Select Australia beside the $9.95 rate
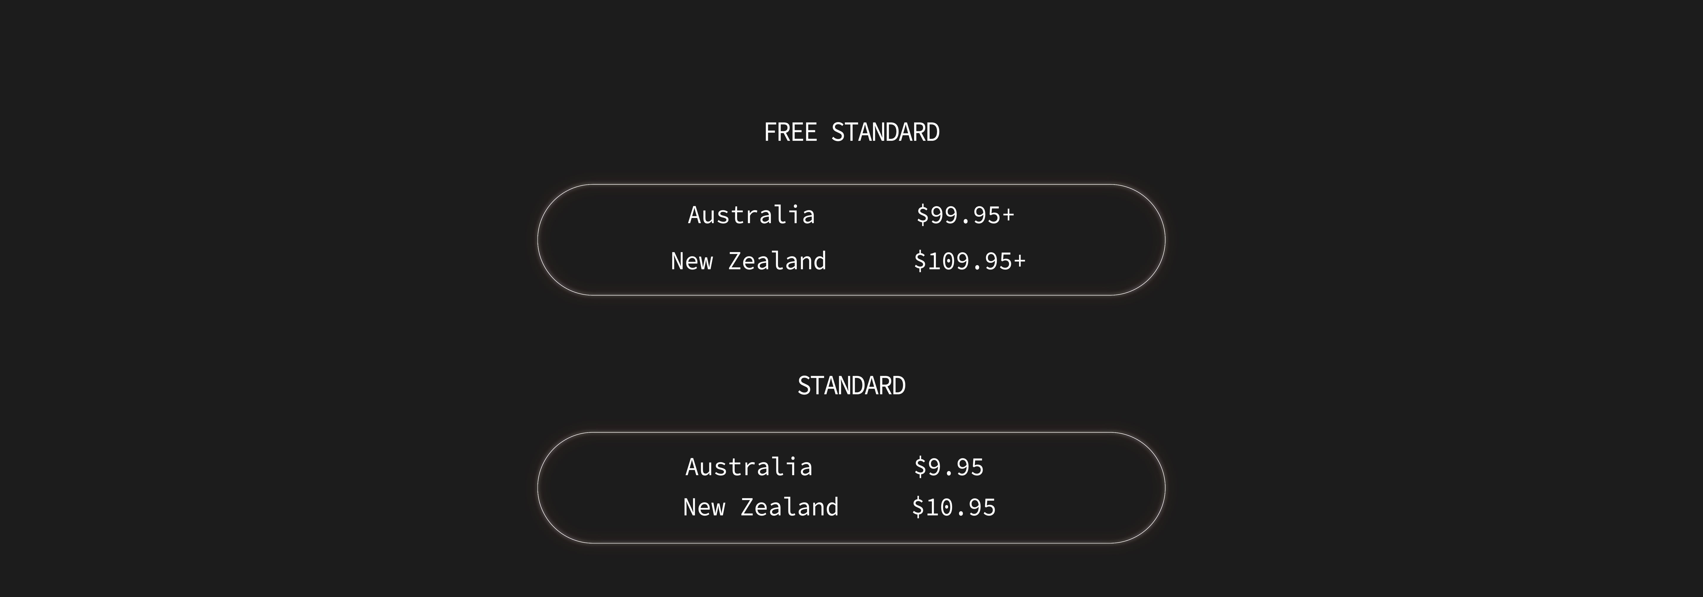The width and height of the screenshot is (1703, 597). [x=748, y=467]
